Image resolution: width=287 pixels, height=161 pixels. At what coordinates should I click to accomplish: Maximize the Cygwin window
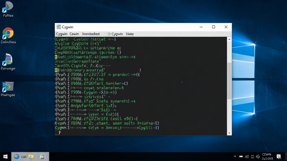pyautogui.click(x=213, y=27)
